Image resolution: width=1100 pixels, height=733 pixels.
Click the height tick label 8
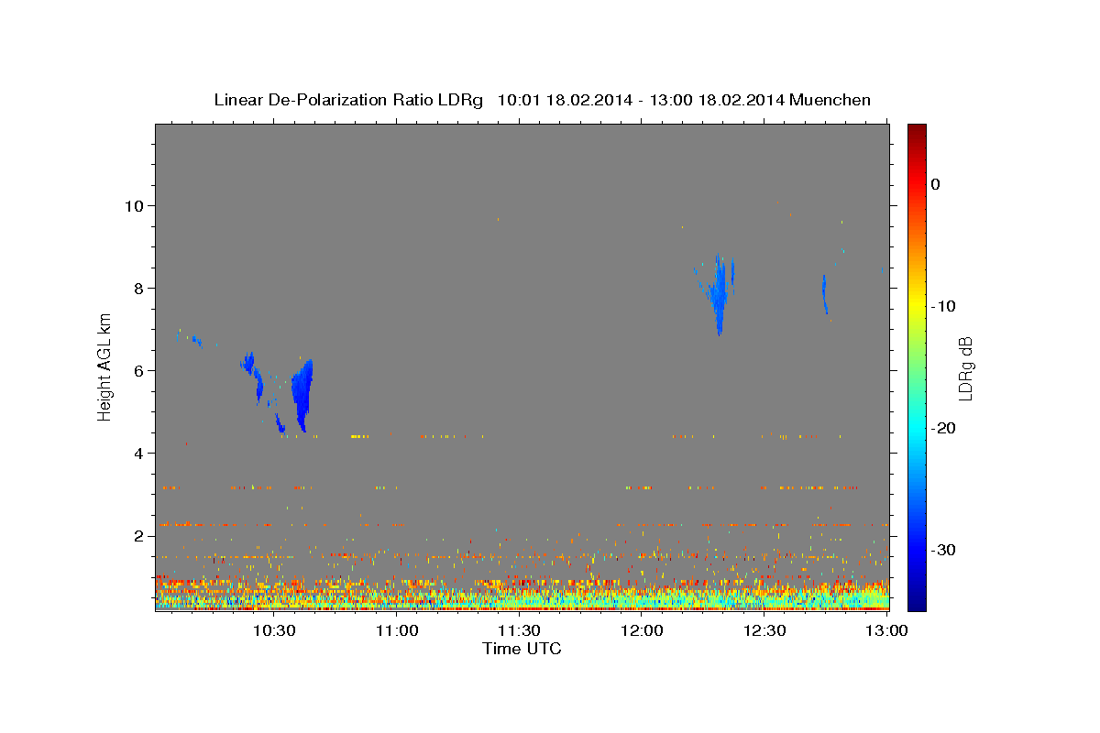[x=141, y=289]
